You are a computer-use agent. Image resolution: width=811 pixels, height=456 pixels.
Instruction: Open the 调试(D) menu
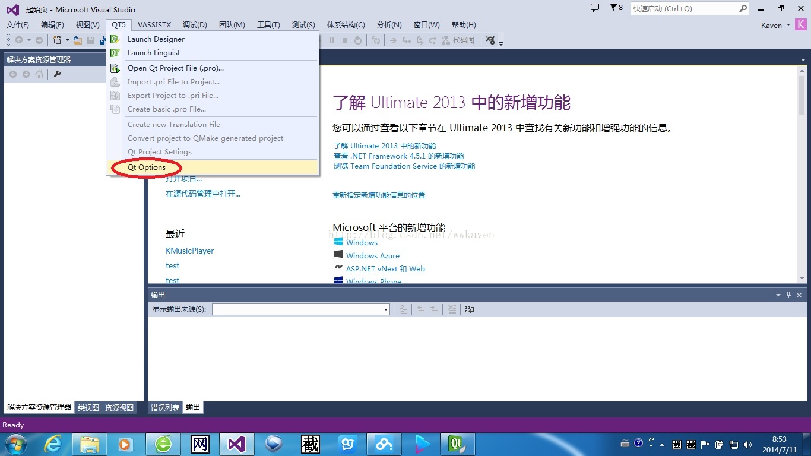coord(195,24)
